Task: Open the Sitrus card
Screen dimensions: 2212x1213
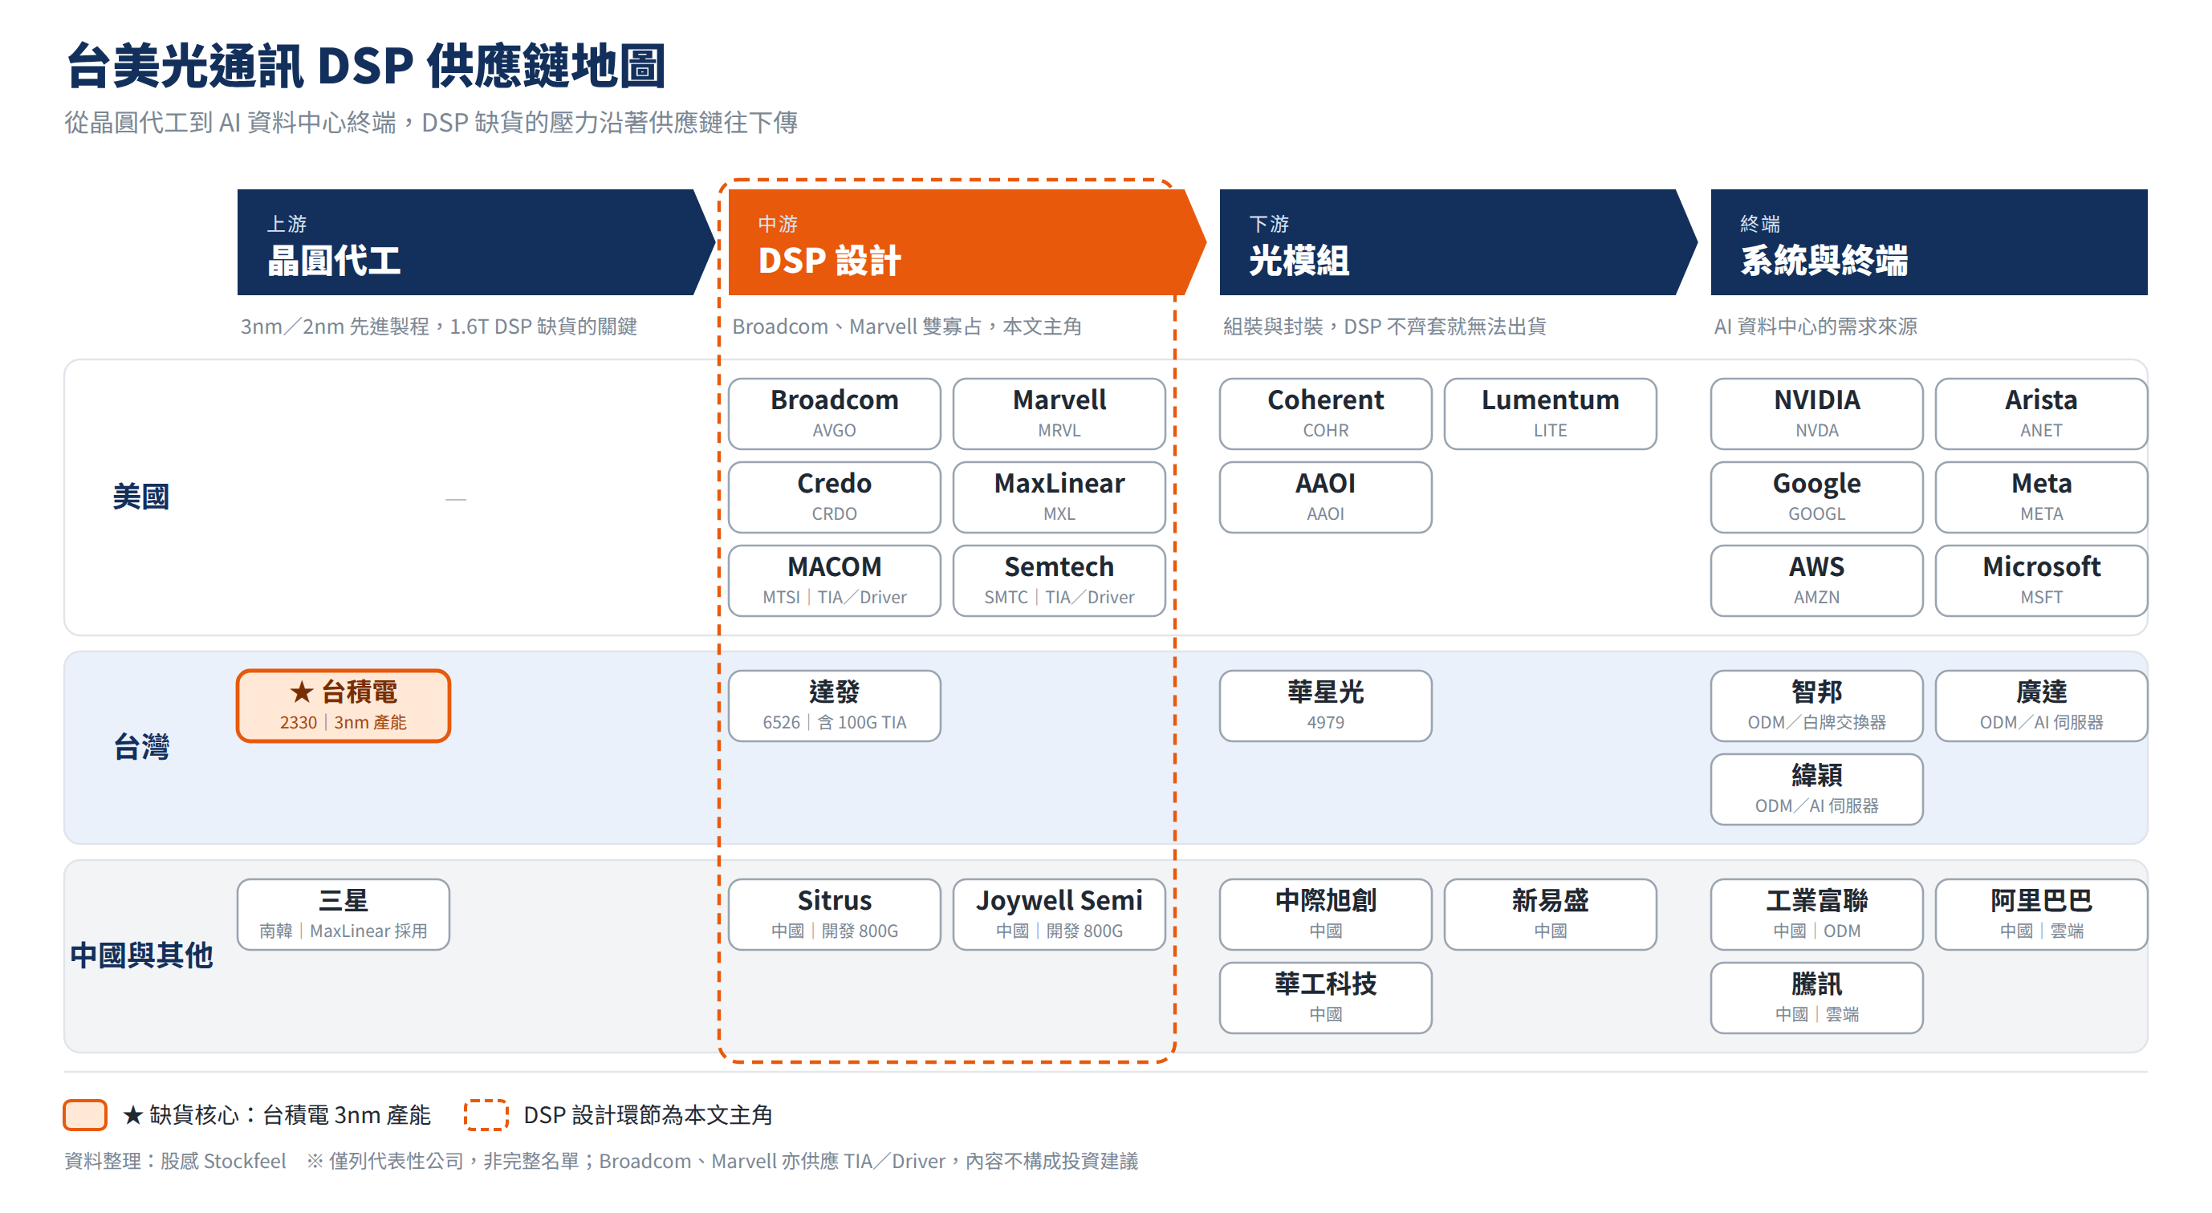Action: coord(835,915)
